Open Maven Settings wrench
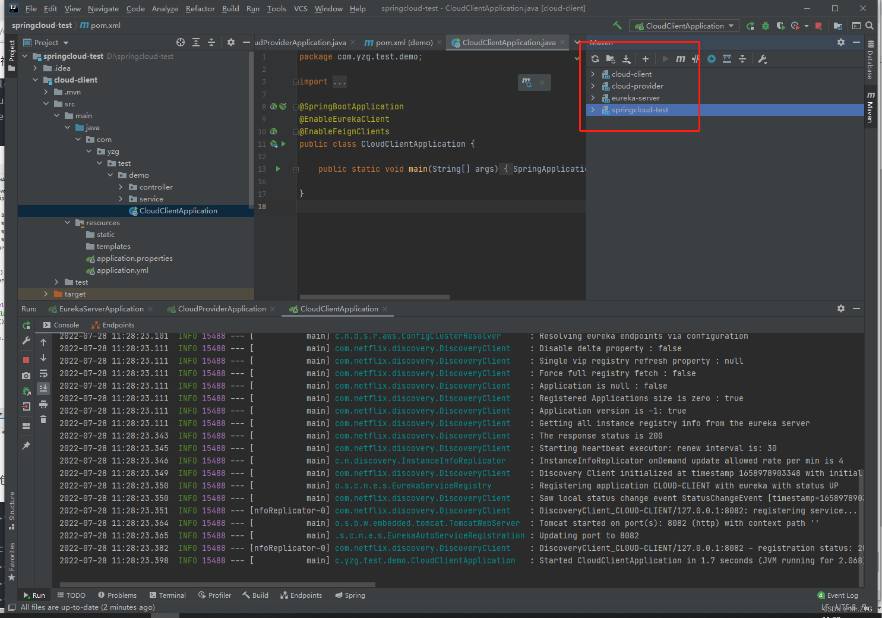 point(763,59)
